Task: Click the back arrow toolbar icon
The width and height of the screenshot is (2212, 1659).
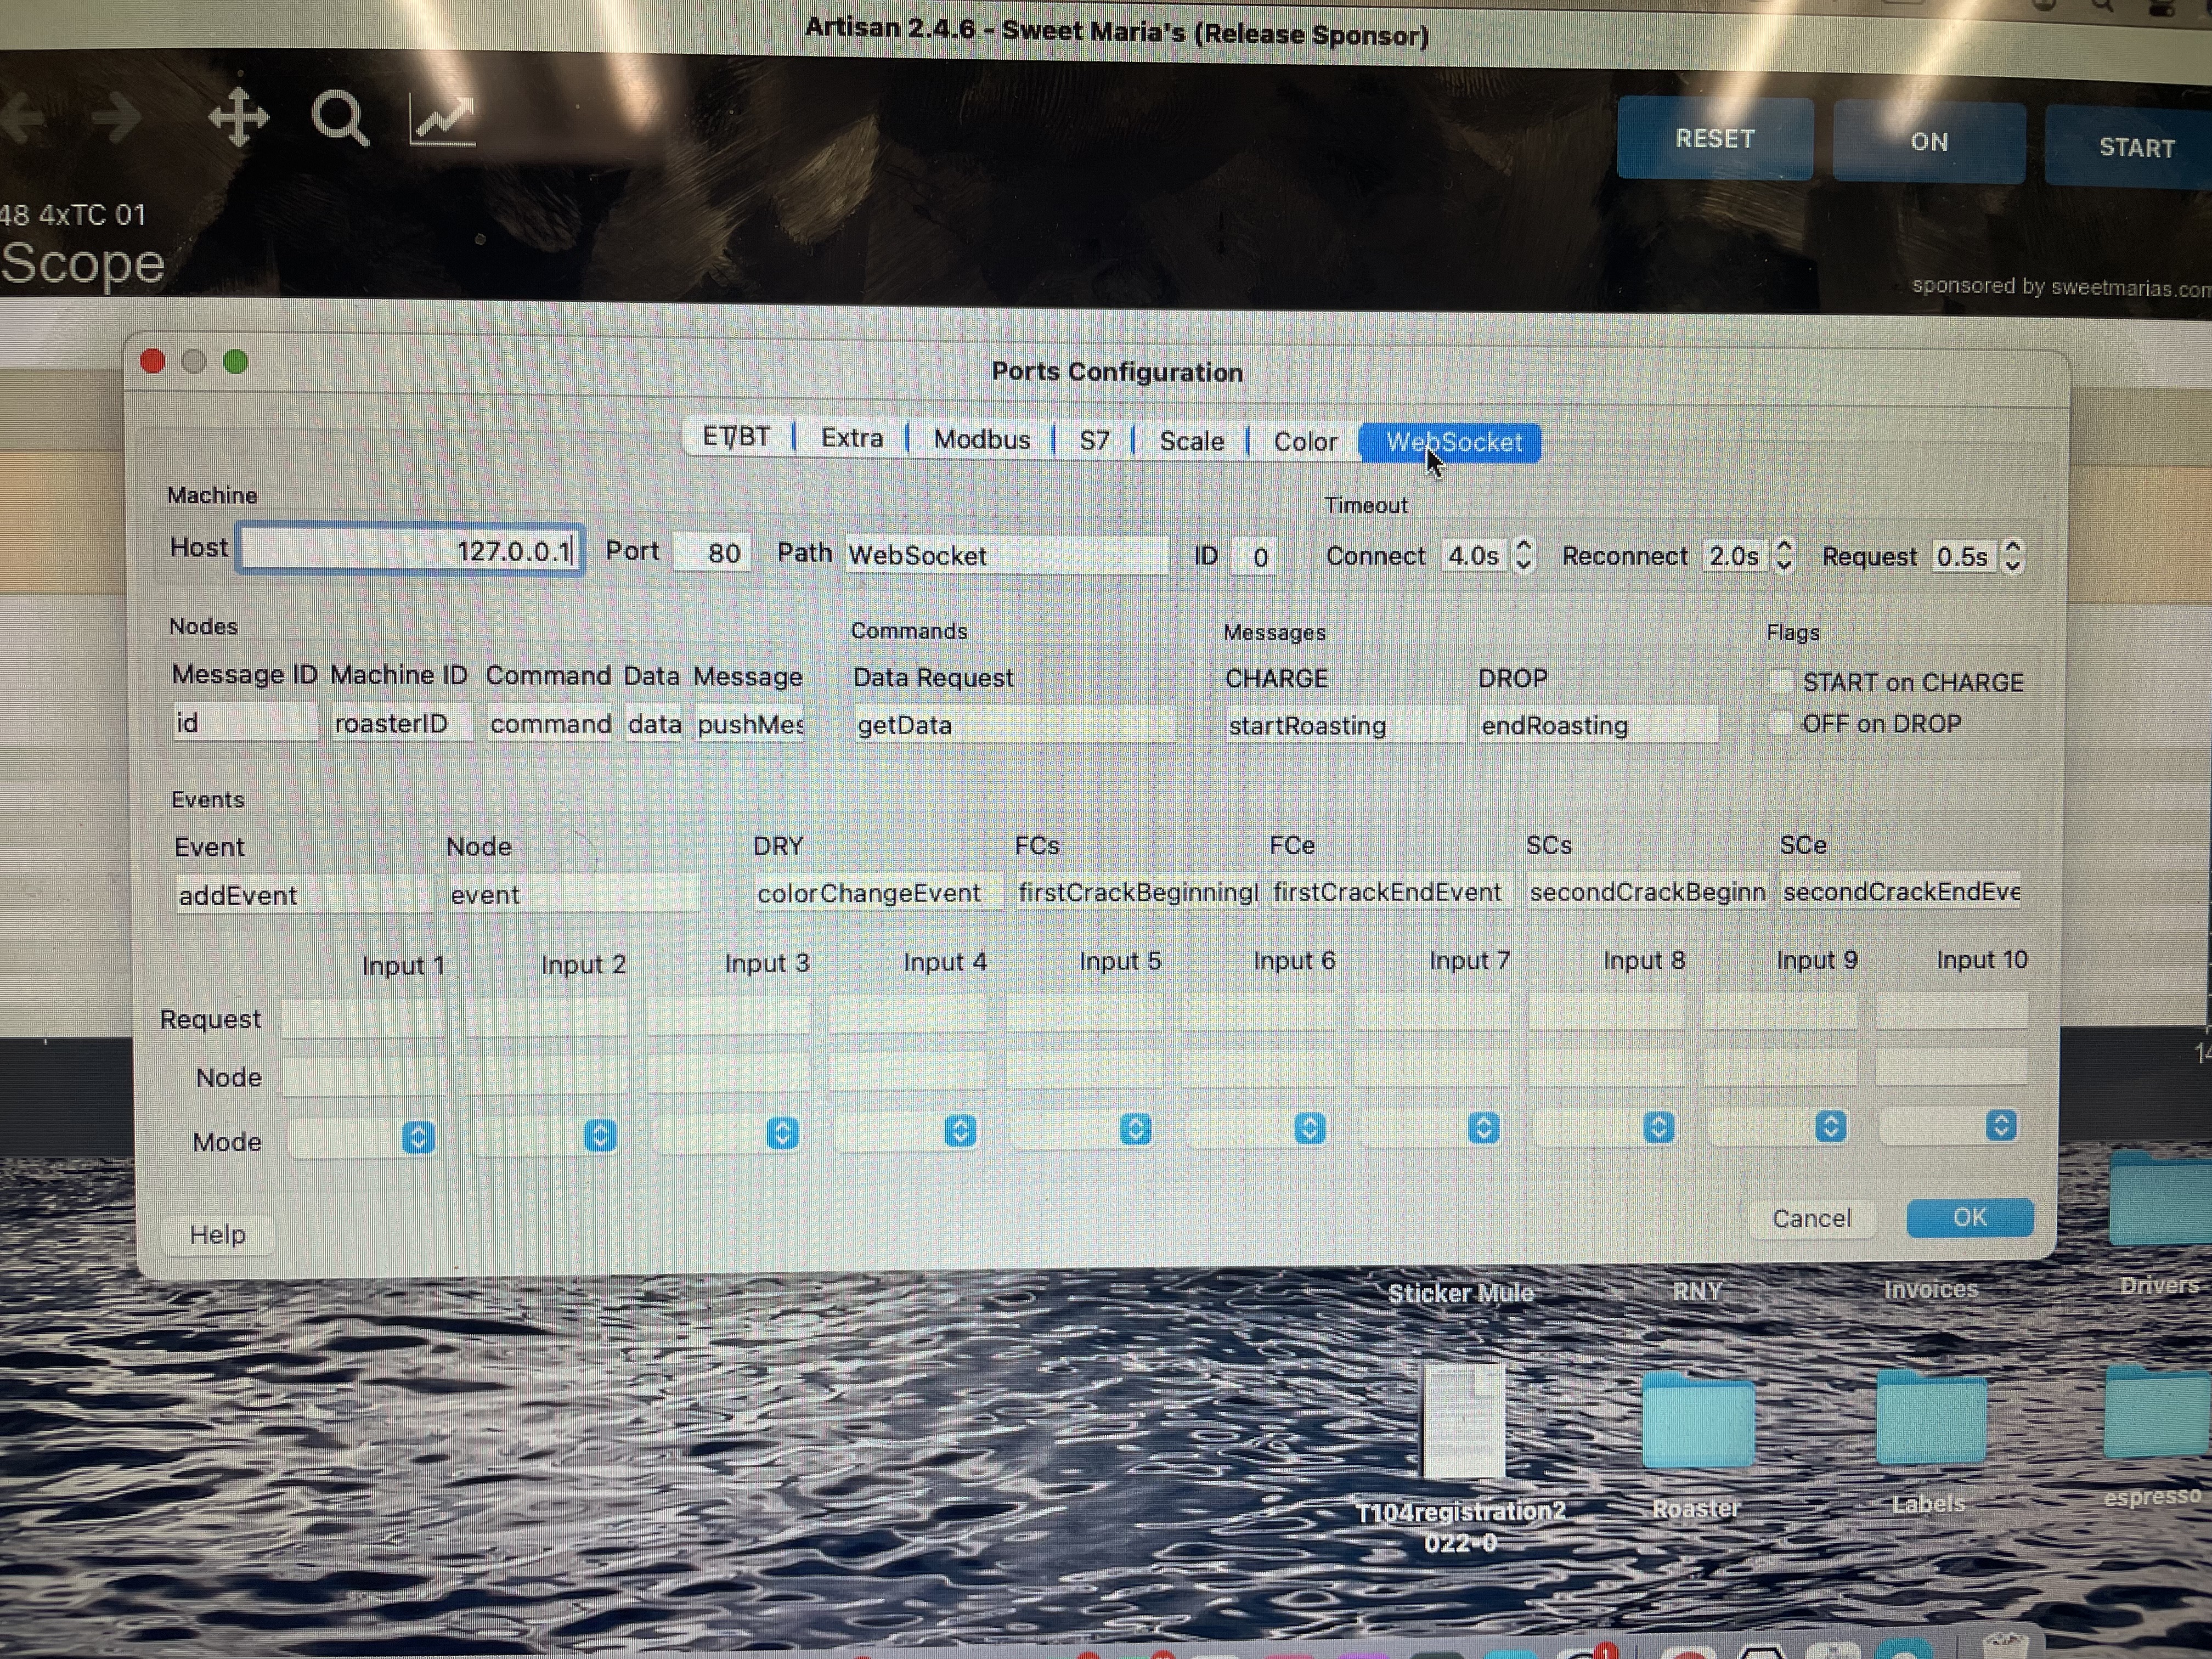Action: pos(22,117)
